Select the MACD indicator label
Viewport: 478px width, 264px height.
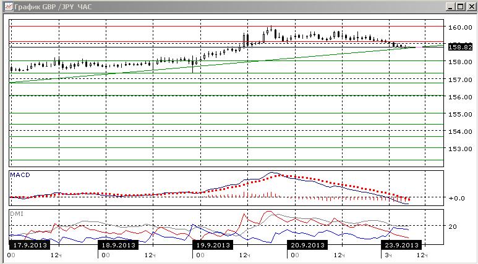pyautogui.click(x=20, y=175)
